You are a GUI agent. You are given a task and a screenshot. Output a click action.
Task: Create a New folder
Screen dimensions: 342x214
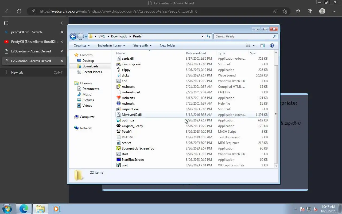click(x=168, y=45)
